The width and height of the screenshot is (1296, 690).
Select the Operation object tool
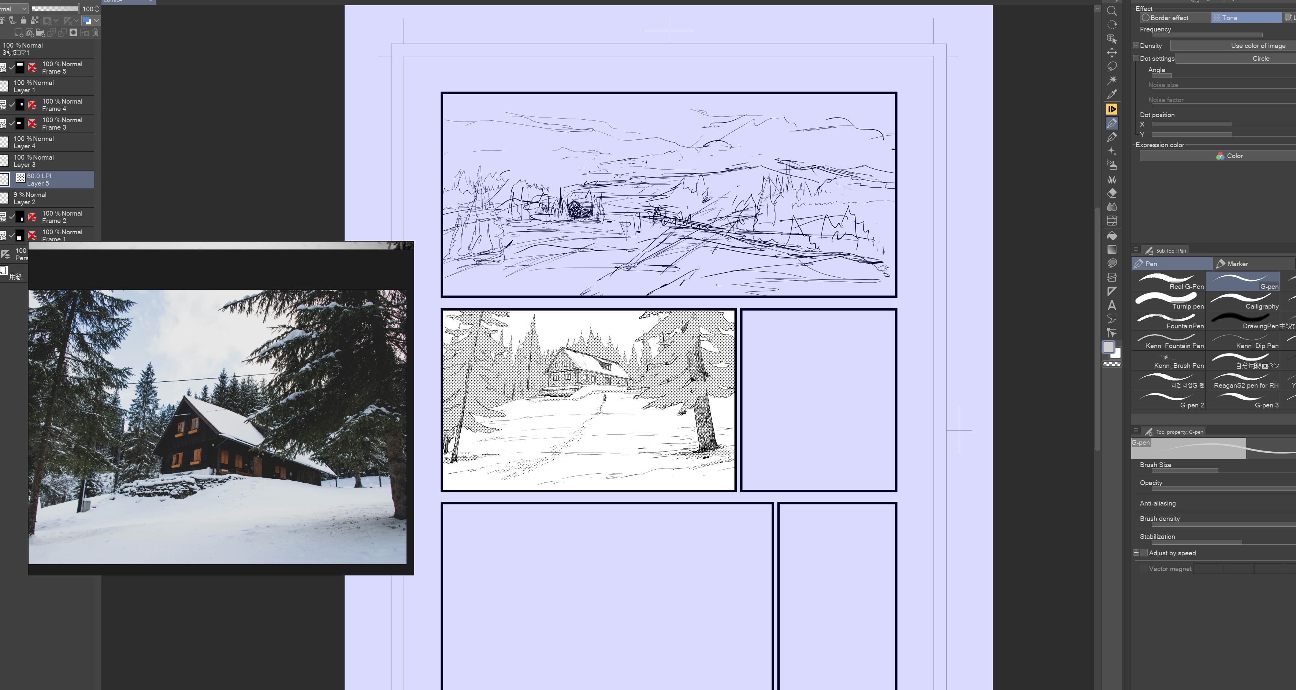click(x=1112, y=39)
